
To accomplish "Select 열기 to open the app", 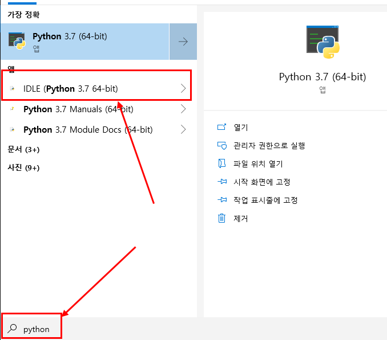I will click(241, 127).
